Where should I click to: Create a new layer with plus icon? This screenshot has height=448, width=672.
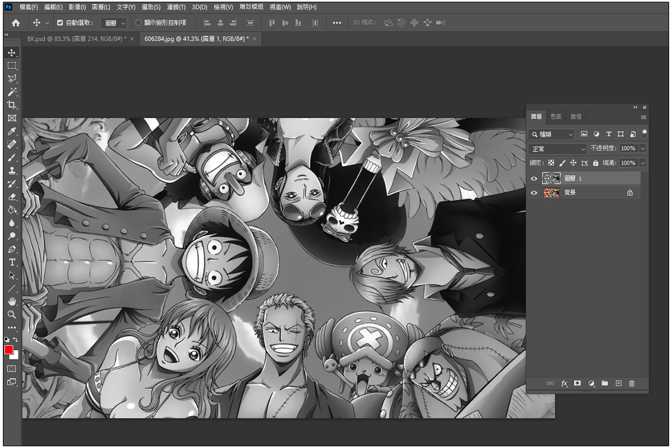pos(619,383)
